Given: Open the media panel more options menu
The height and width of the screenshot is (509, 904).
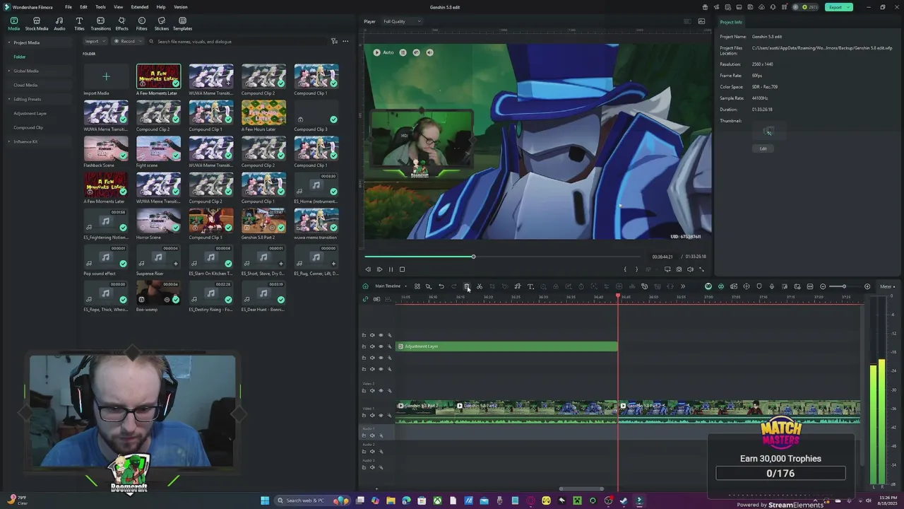Looking at the screenshot, I should 345,41.
